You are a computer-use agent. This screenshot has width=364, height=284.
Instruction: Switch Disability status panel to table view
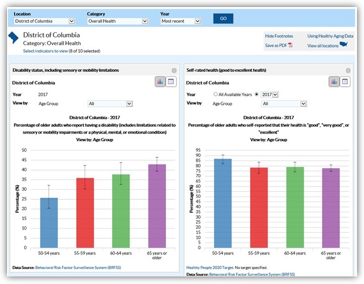coord(171,82)
